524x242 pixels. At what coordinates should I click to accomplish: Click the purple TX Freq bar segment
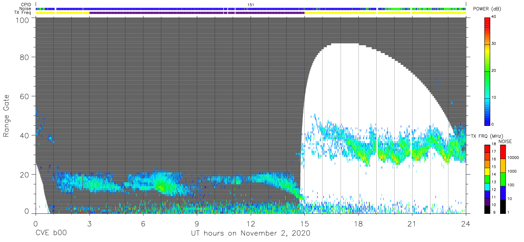(x=197, y=13)
